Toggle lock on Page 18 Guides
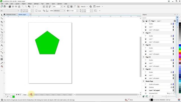This screenshot has width=181, height=102. [171, 48]
